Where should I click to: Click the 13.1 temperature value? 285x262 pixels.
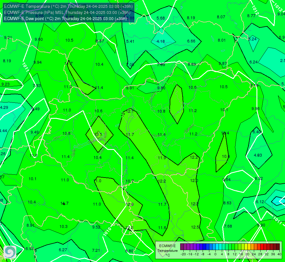98,134
